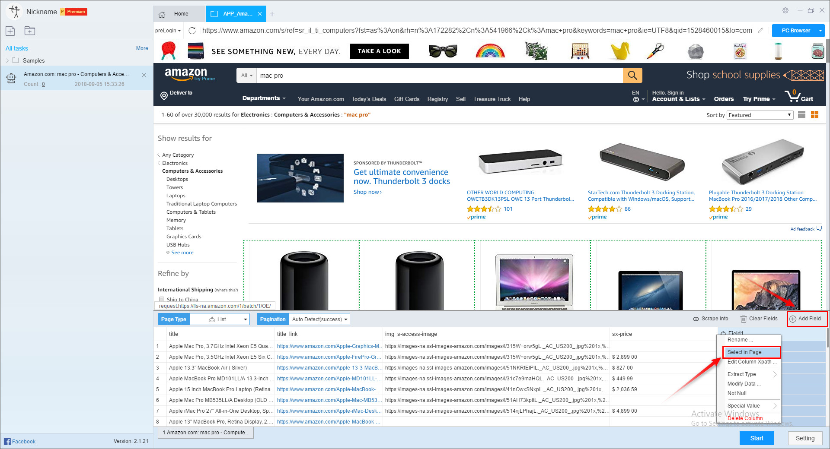Viewport: 830px width, 449px height.
Task: Open the preLogin dropdown
Action: (168, 31)
